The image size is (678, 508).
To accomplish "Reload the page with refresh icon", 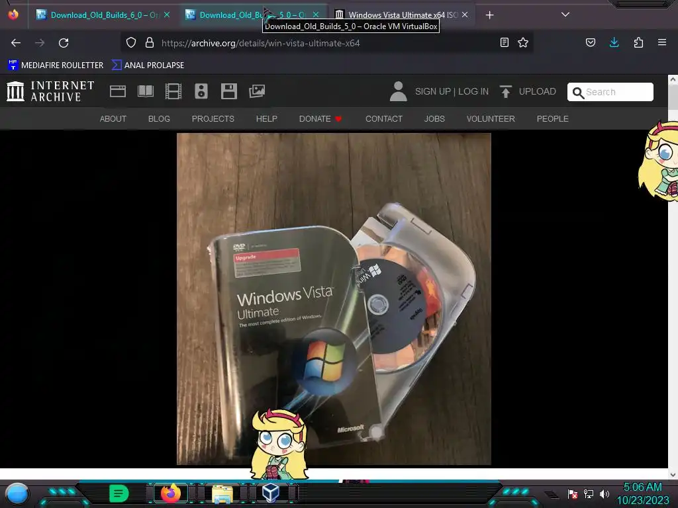I will click(64, 43).
